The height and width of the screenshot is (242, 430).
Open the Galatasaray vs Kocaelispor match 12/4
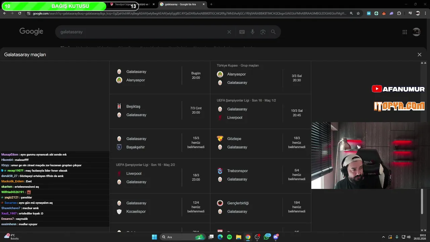pos(160,207)
